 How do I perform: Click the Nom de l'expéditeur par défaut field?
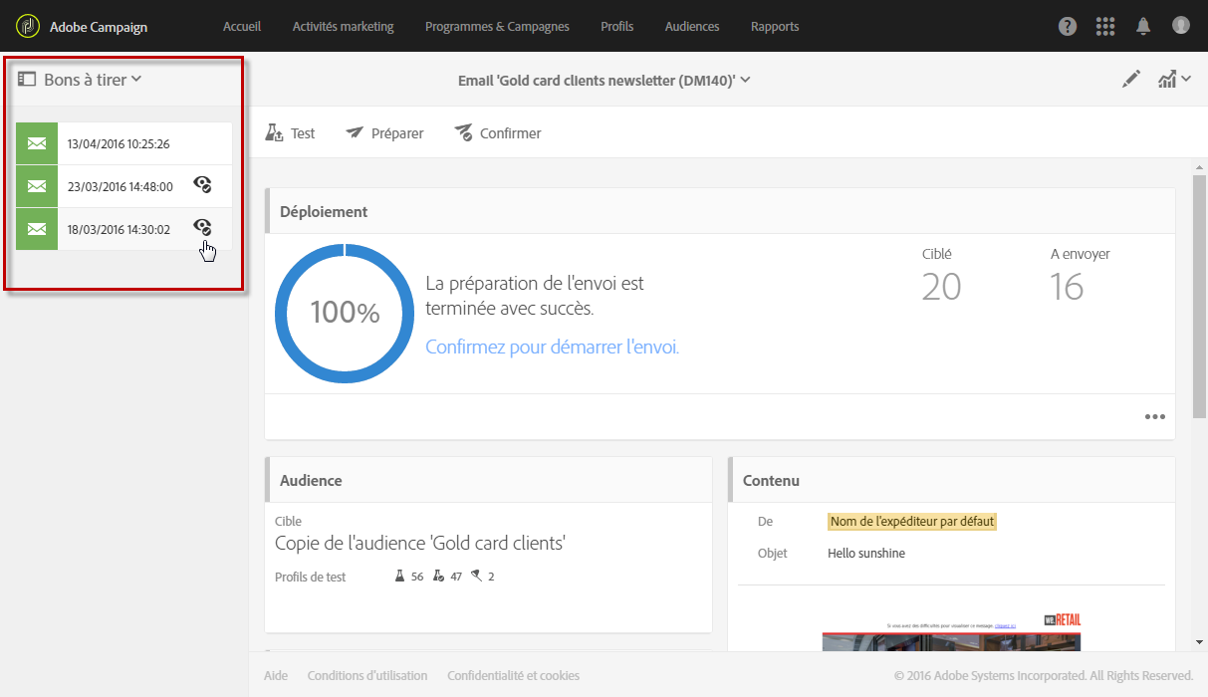point(911,521)
